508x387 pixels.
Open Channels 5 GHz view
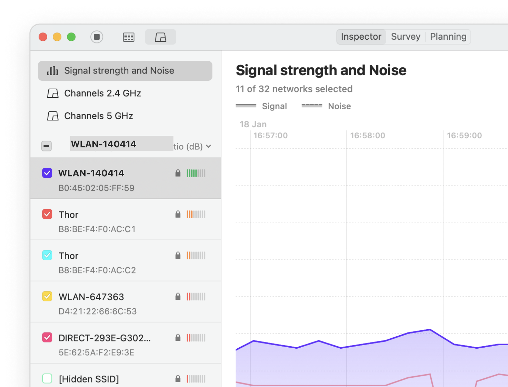[x=98, y=116]
